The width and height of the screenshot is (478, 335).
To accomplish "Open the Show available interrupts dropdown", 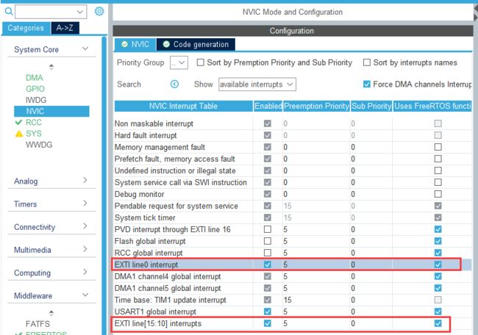I will [257, 84].
